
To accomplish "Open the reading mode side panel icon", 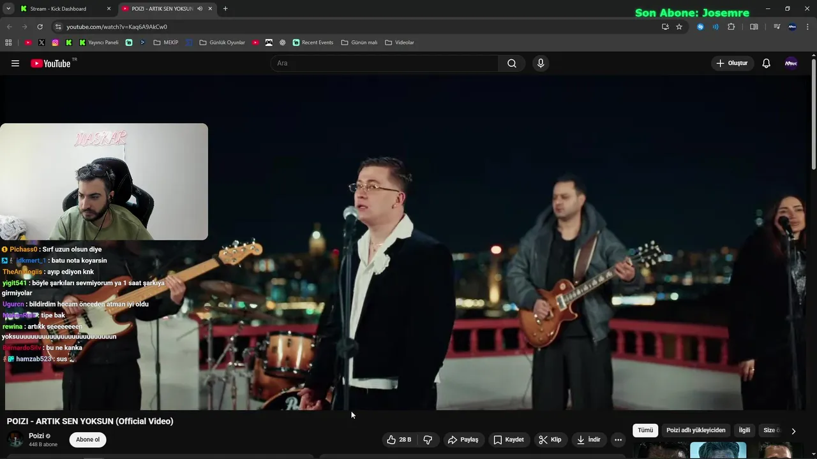I will (x=754, y=27).
